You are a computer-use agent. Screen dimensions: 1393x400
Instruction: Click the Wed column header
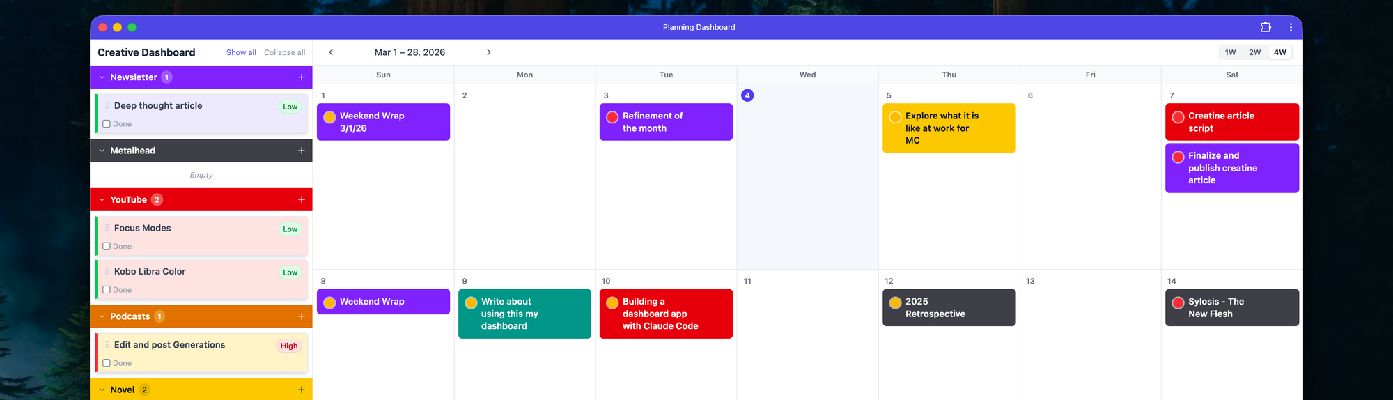point(807,75)
